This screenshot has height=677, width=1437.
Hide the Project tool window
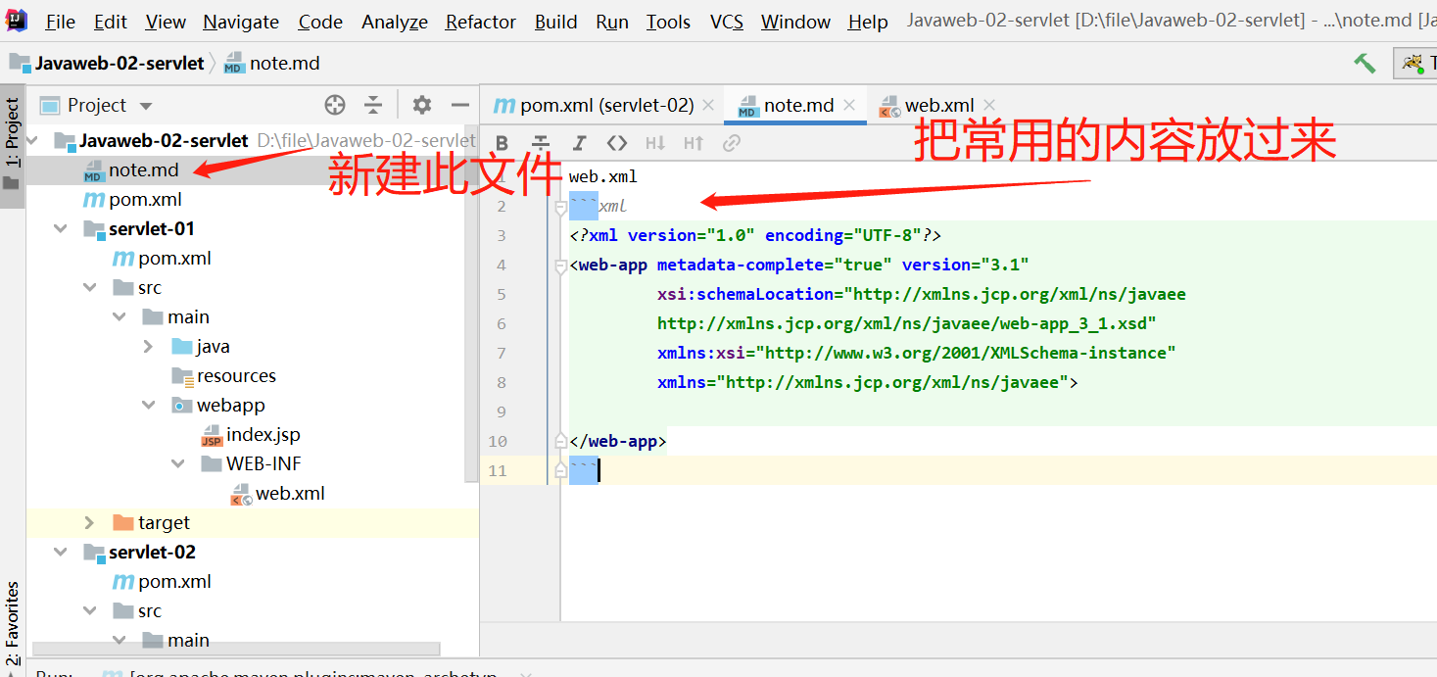(x=460, y=105)
